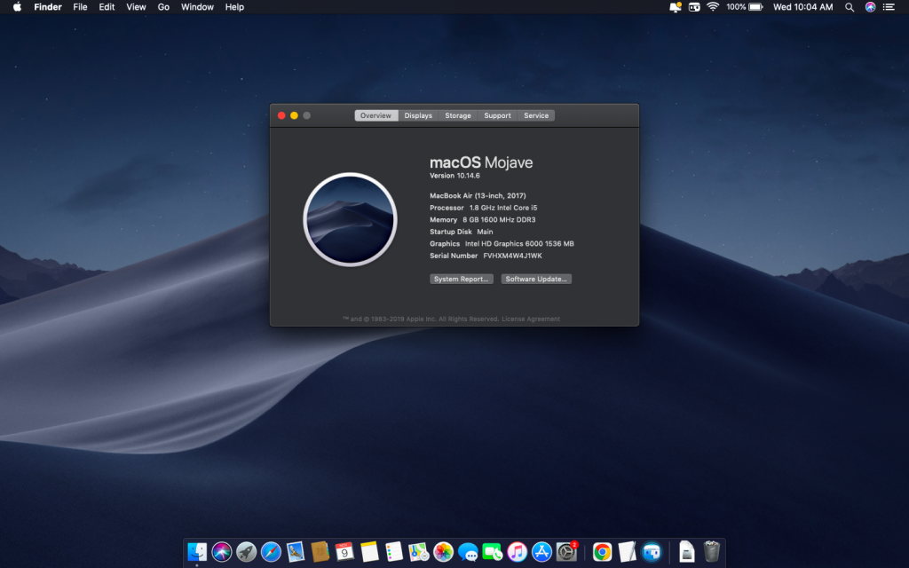Open Finder from the Dock
This screenshot has height=568, width=909.
point(197,552)
